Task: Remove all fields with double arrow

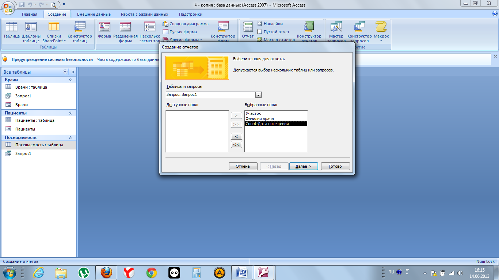Action: pos(236,144)
